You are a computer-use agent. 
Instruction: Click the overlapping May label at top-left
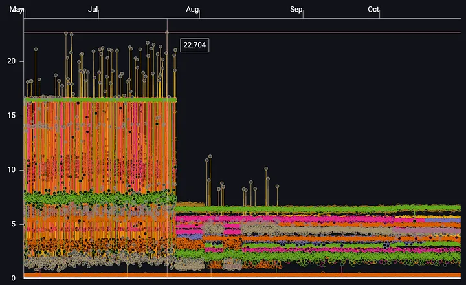[x=17, y=10]
